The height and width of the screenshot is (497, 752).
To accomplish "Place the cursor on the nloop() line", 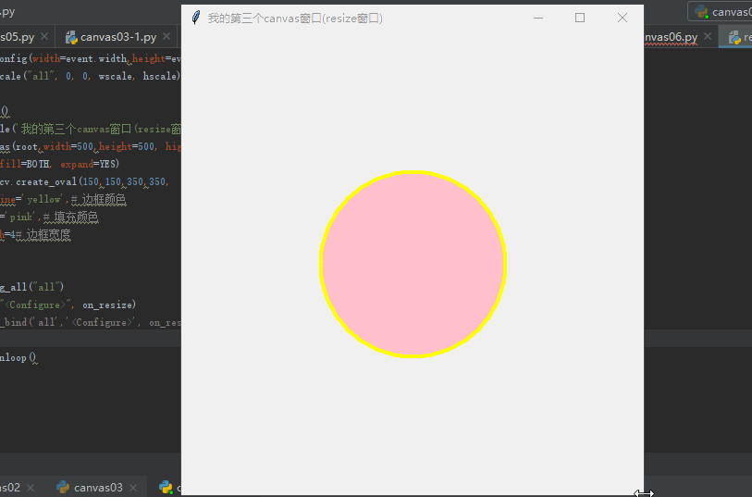I will point(18,358).
